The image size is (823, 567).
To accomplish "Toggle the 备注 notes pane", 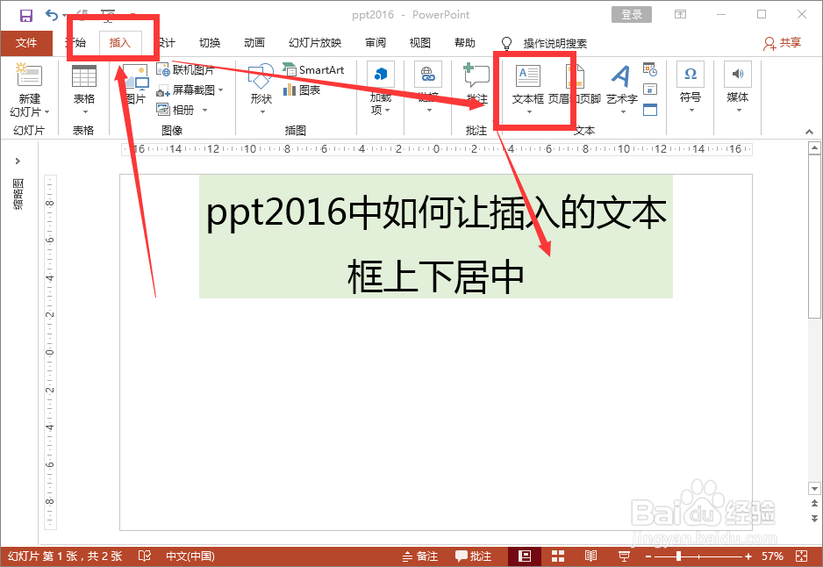I will [420, 556].
